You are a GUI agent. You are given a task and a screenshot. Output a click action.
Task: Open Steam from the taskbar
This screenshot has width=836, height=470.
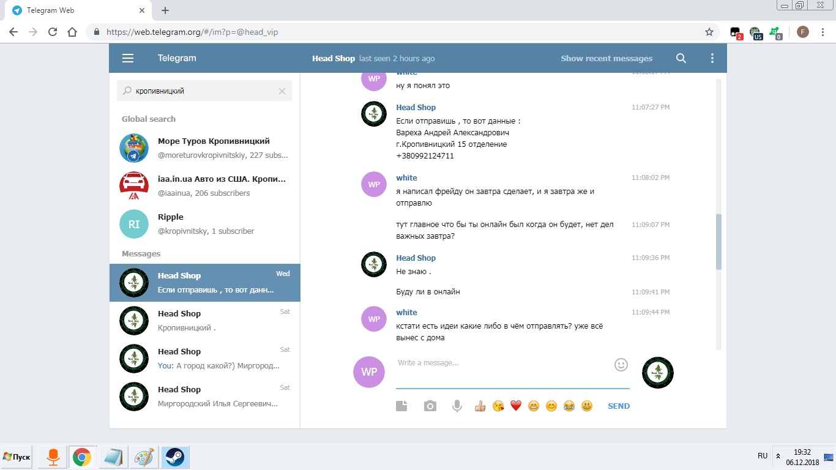pos(175,457)
